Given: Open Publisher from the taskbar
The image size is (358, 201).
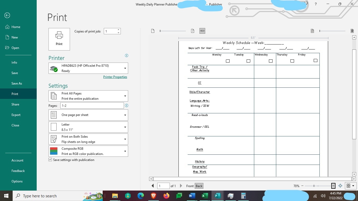Looking at the screenshot, I should (x=217, y=196).
